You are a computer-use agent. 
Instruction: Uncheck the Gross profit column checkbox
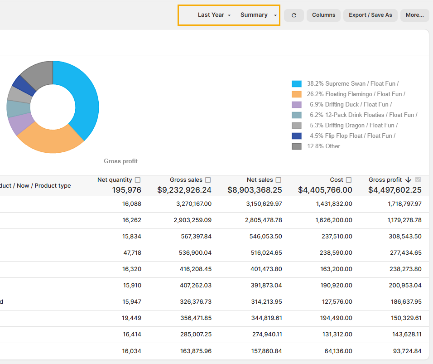tap(418, 180)
